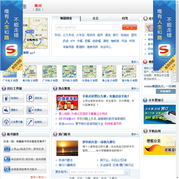
Task: Open the 制作小技巧 link
Action: [x=38, y=177]
